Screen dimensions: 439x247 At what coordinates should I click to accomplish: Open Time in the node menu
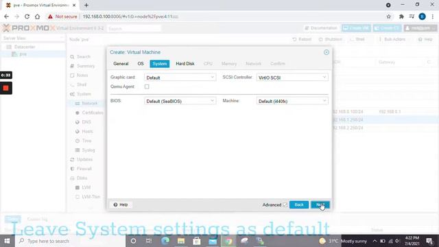86,141
